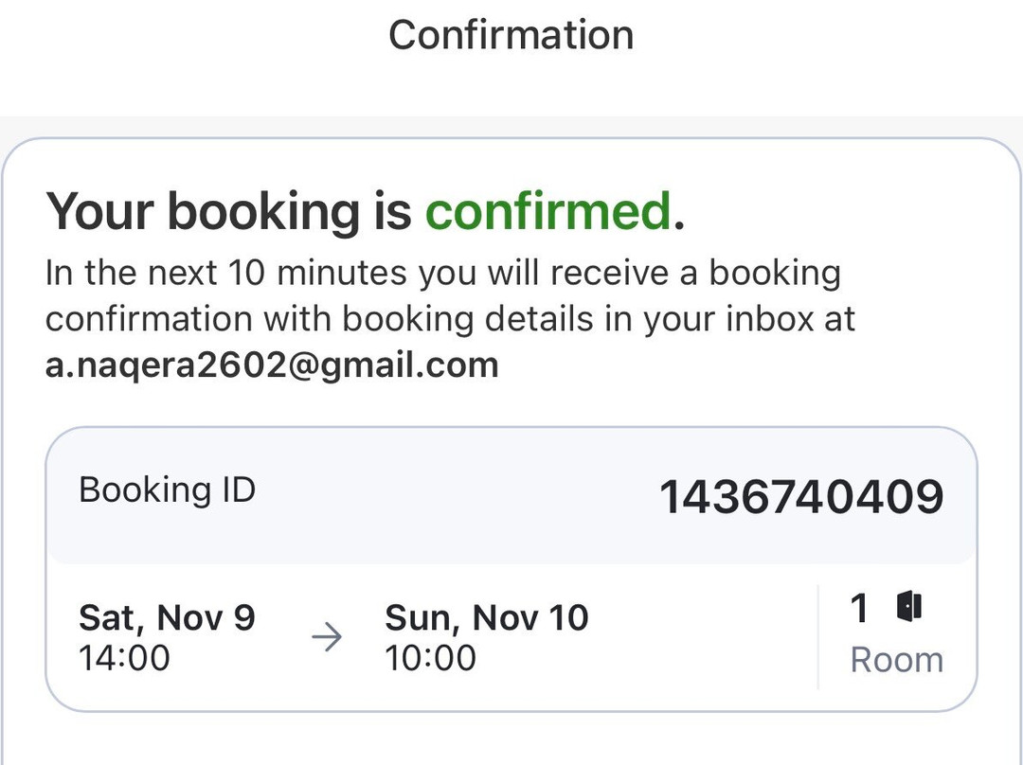Image resolution: width=1023 pixels, height=765 pixels.
Task: Click the green word confirmed
Action: pyautogui.click(x=548, y=210)
